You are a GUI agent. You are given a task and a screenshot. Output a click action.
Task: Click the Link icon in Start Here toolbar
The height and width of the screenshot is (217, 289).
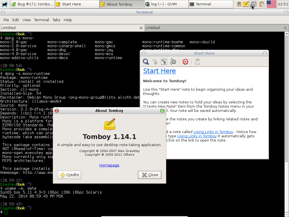point(155,61)
